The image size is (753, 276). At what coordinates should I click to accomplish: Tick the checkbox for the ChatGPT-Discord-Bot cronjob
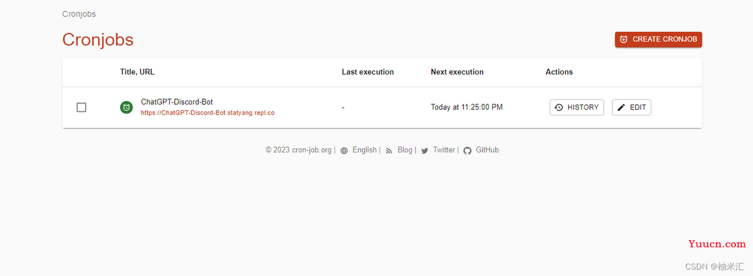(81, 107)
